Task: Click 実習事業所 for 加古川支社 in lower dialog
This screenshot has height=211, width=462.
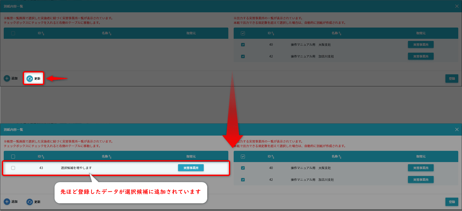Action: [x=421, y=180]
